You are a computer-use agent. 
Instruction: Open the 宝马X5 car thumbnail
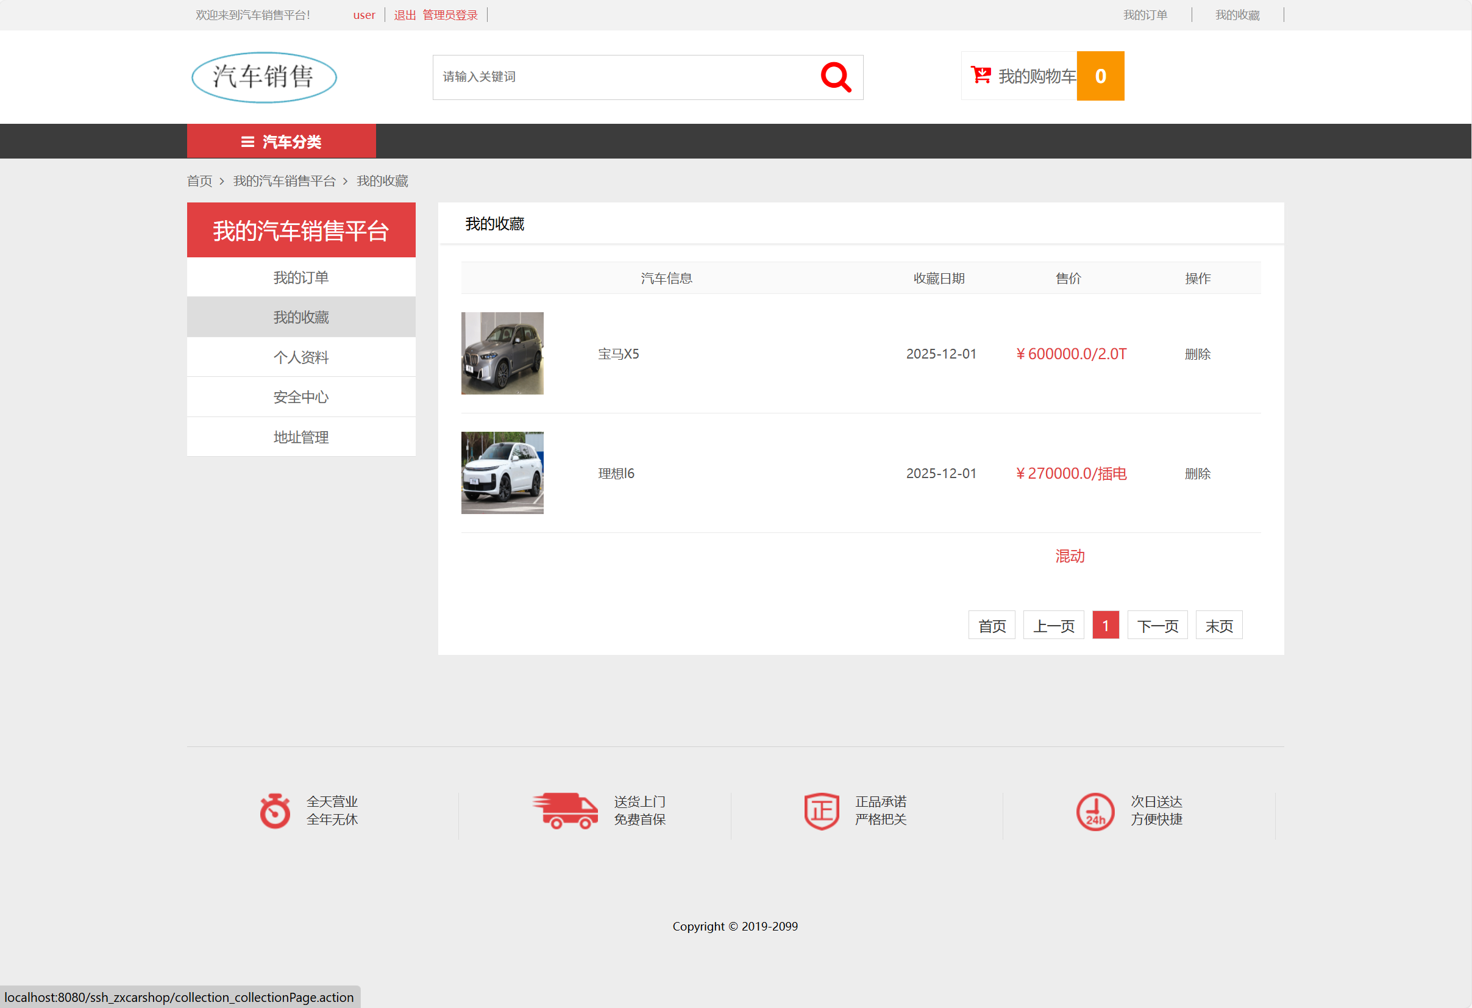click(x=502, y=353)
